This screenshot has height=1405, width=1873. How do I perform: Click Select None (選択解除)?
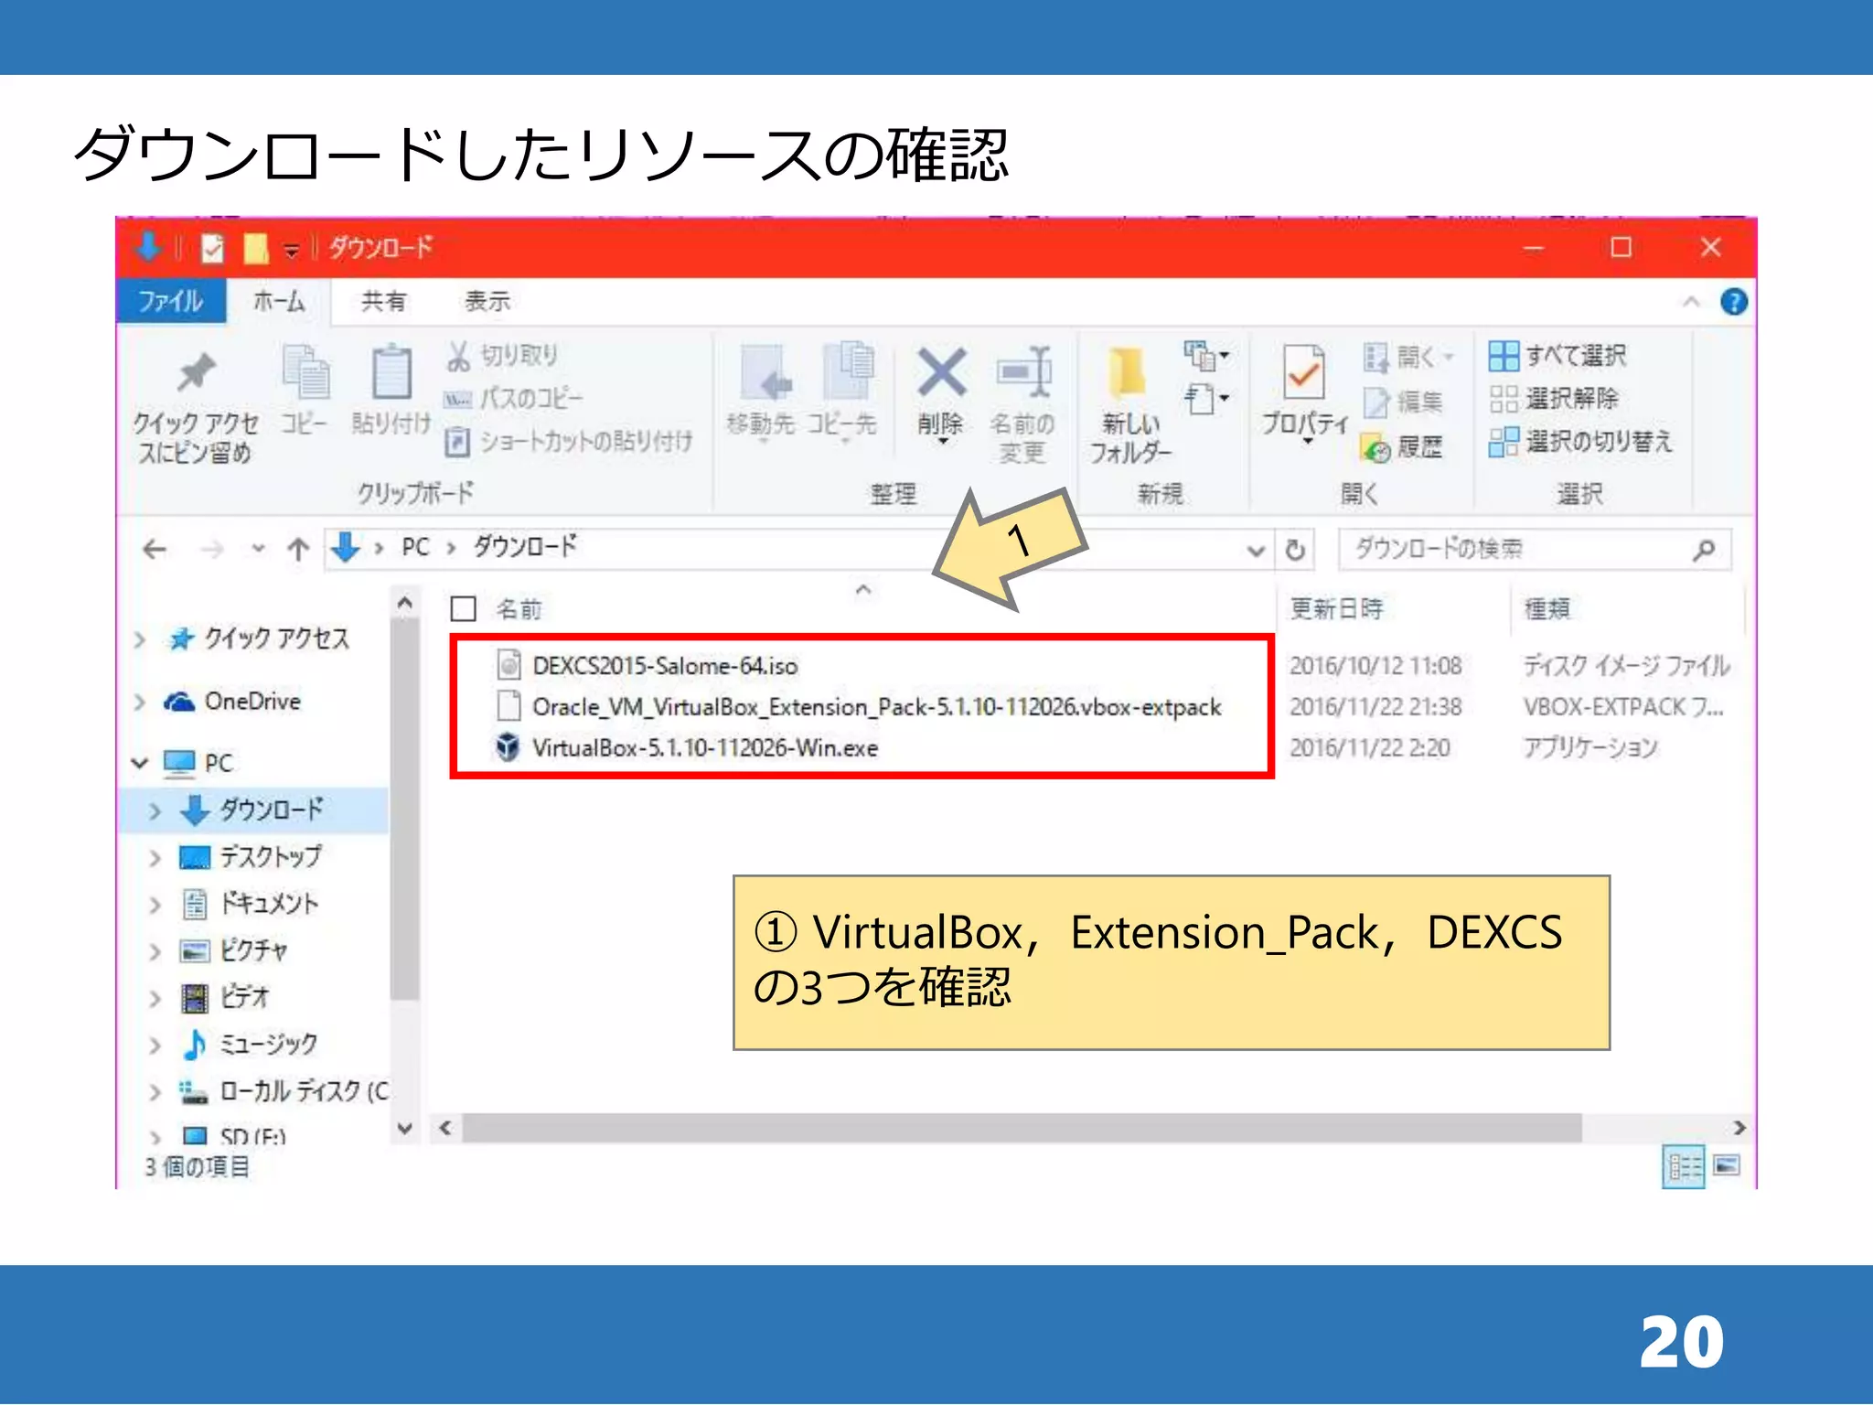pyautogui.click(x=1553, y=398)
